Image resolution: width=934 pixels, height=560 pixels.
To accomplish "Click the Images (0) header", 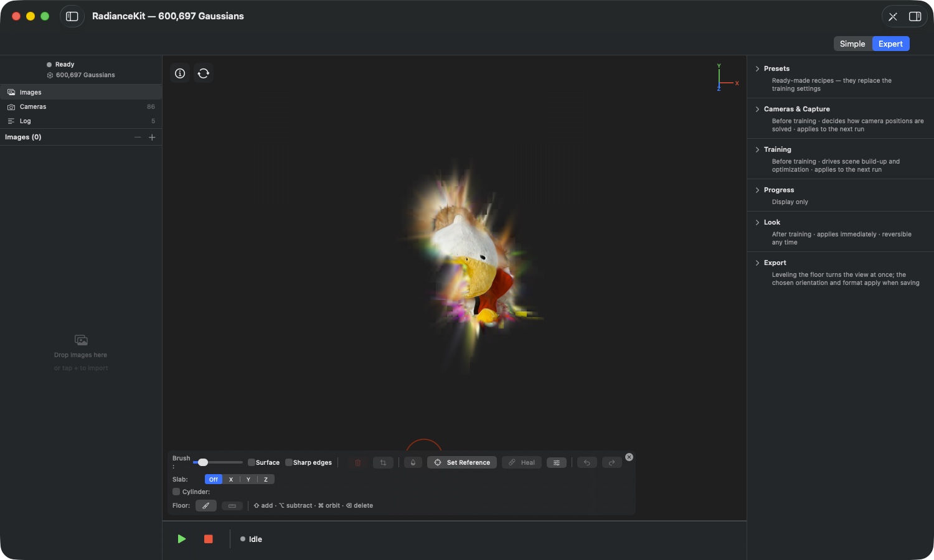I will (23, 138).
